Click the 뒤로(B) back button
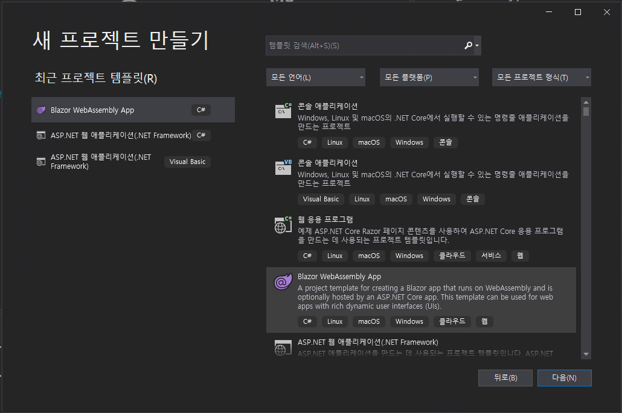This screenshot has width=622, height=413. [505, 378]
